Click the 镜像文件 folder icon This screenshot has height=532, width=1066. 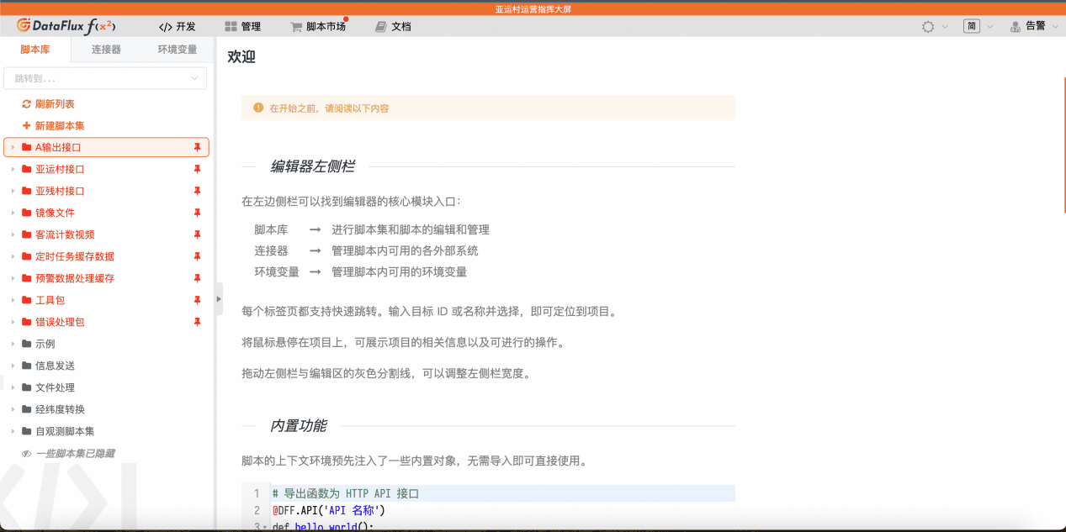[x=27, y=213]
